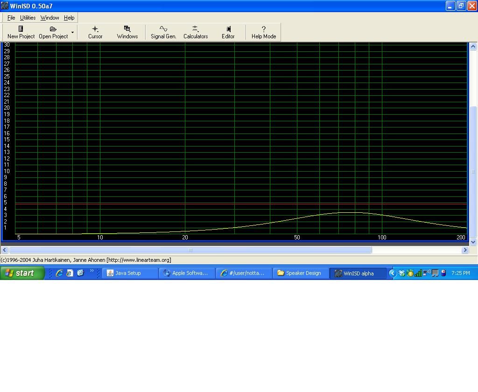Switch to Apple Software taskbar window
Screen dimensions: 478x392
pos(186,273)
